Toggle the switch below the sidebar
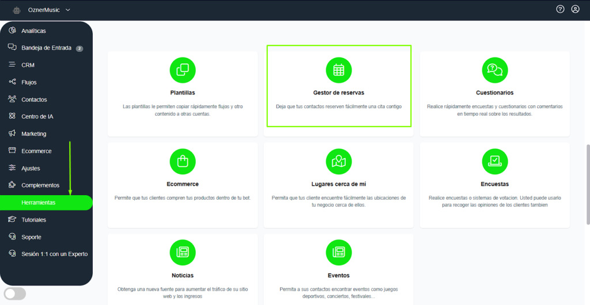 15,293
